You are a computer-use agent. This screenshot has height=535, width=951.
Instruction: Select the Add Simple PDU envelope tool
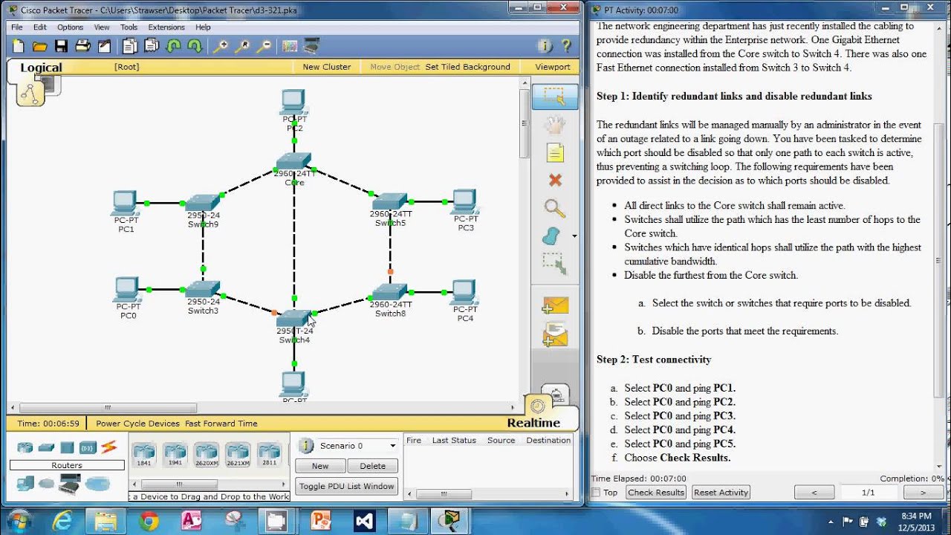[x=554, y=305]
